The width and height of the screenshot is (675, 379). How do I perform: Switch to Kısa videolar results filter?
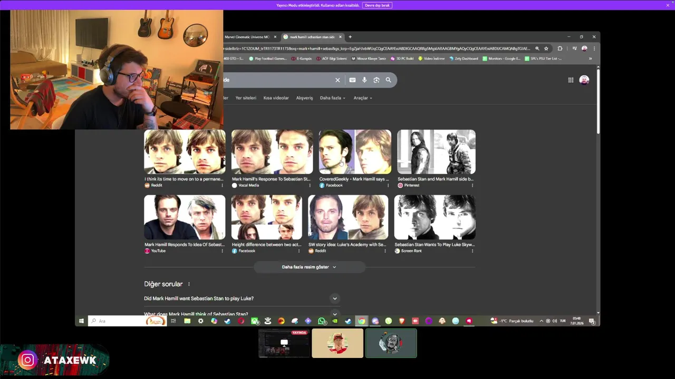276,98
